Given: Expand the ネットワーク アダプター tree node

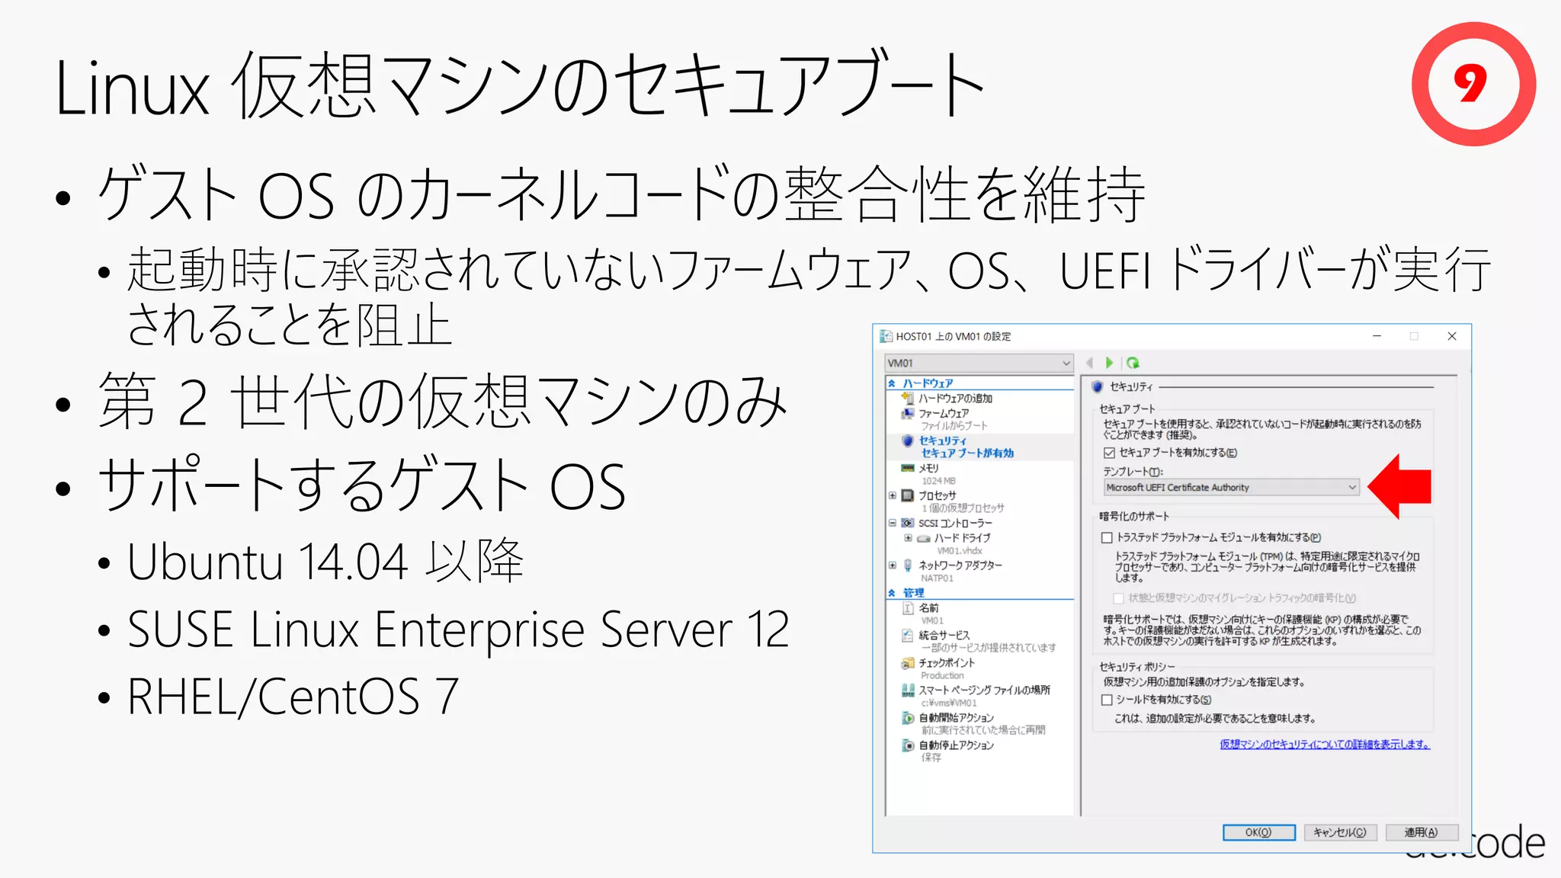Looking at the screenshot, I should [893, 566].
